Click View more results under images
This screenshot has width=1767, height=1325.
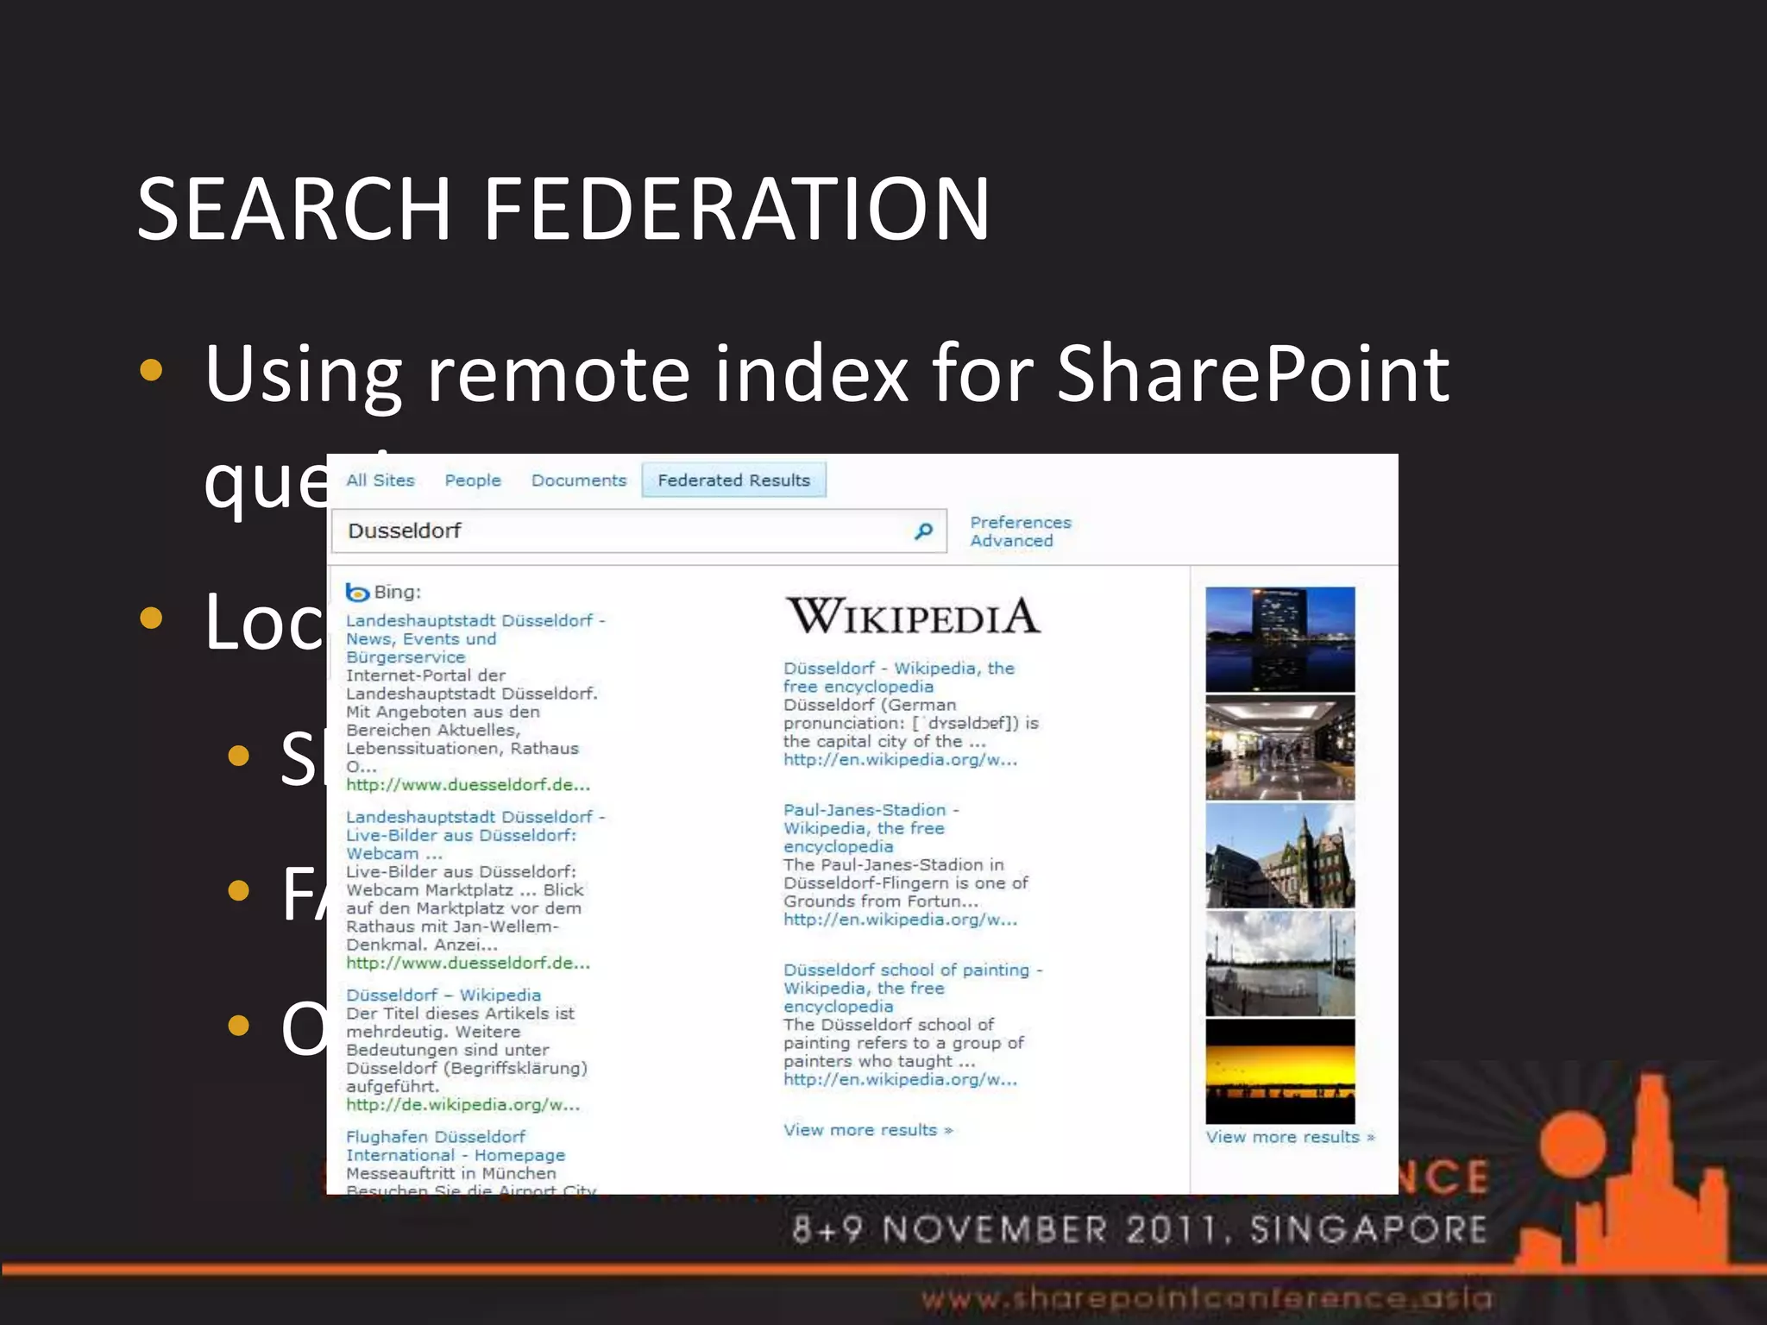(1290, 1137)
